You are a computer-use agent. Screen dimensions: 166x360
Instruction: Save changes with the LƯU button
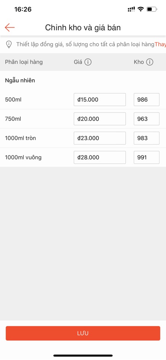tap(83, 333)
